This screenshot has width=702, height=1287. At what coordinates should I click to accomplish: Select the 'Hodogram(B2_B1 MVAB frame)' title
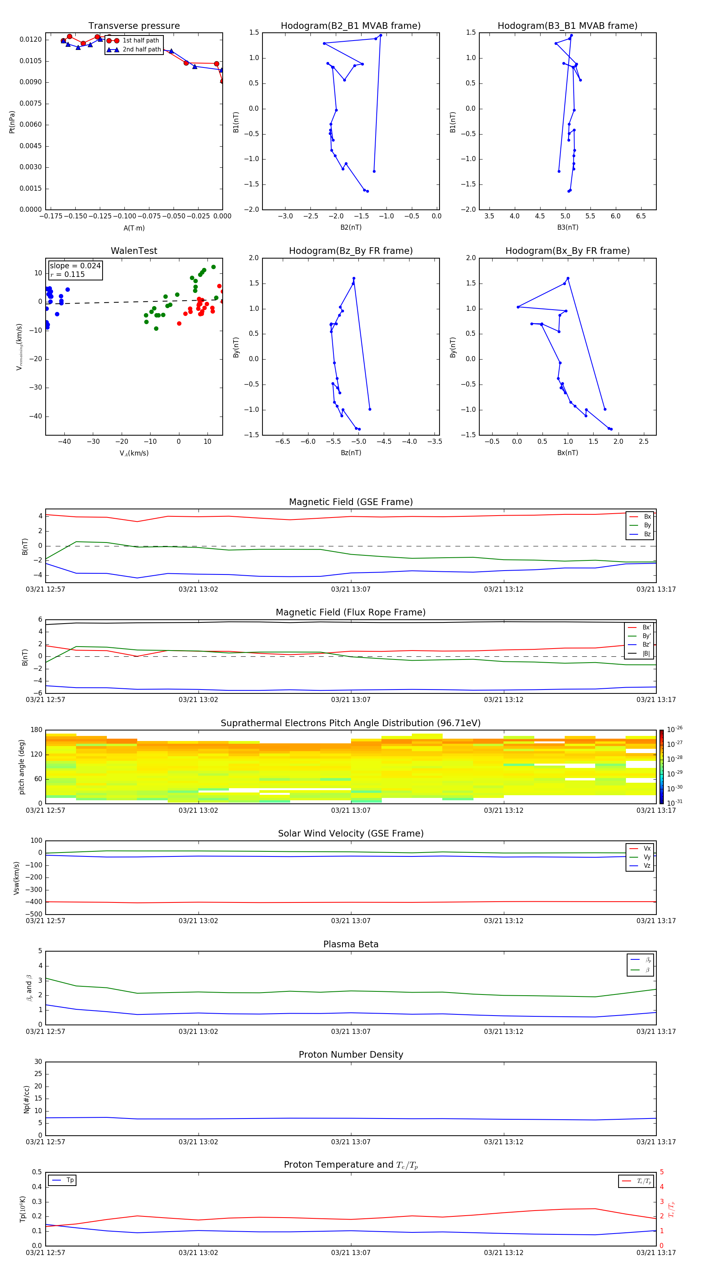tap(351, 26)
